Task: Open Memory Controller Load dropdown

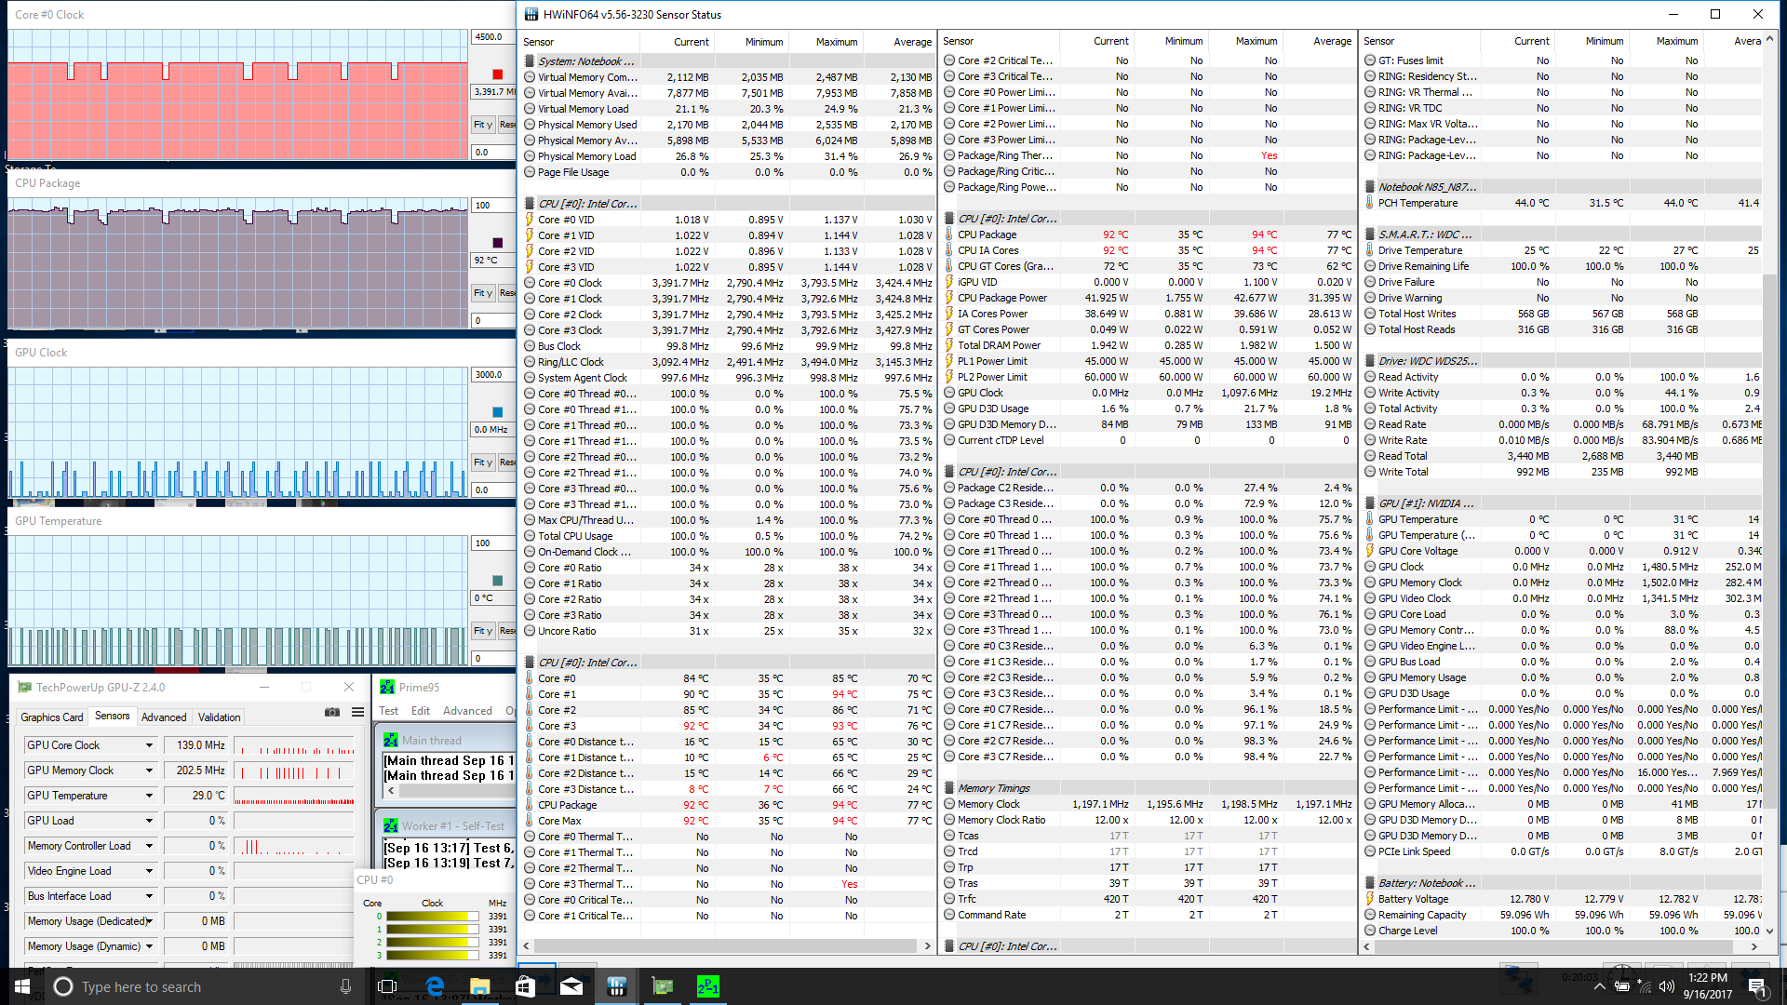Action: [149, 846]
